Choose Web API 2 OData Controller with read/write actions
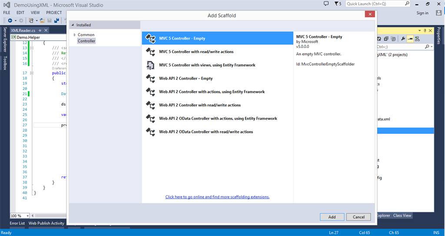The width and height of the screenshot is (445, 236). pos(217,132)
